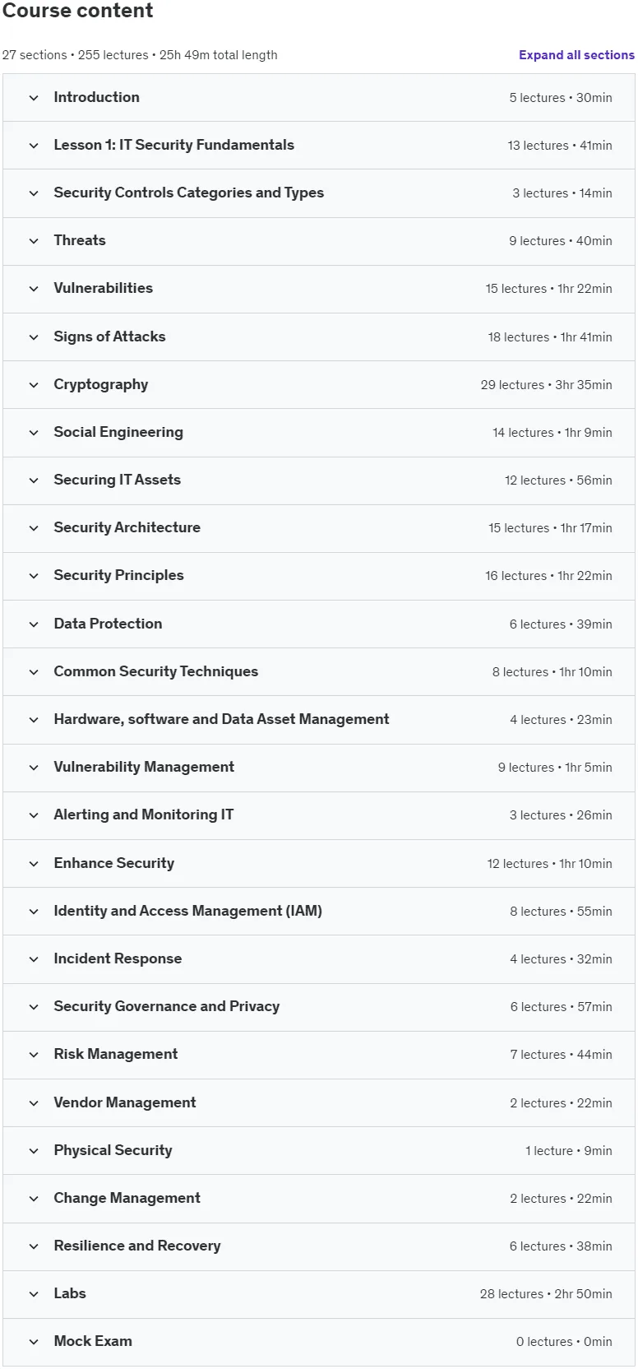Viewport: 638px width, 1369px height.
Task: Click chevron icon beside Physical Security
Action: click(x=34, y=1151)
